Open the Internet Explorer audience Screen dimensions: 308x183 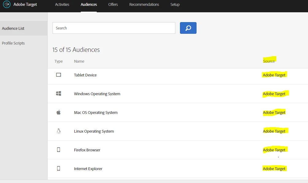click(x=88, y=169)
